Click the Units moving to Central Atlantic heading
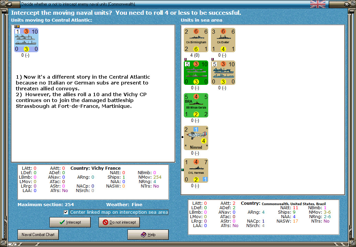356x247 pixels. pyautogui.click(x=52, y=20)
